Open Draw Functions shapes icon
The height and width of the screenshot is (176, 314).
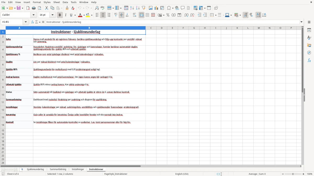tap(216, 8)
